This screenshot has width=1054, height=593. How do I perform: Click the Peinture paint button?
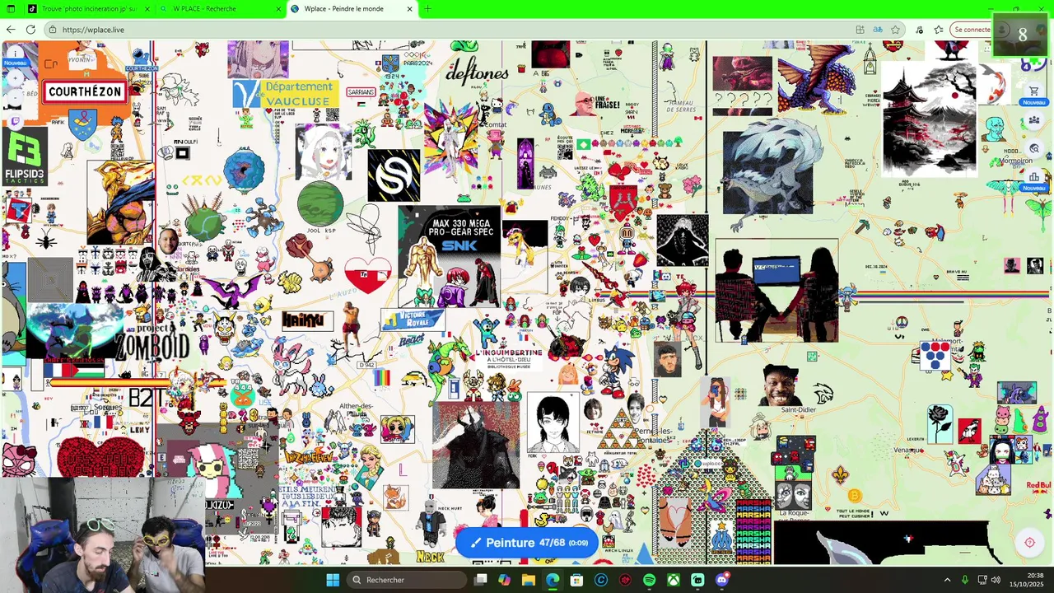(x=528, y=543)
